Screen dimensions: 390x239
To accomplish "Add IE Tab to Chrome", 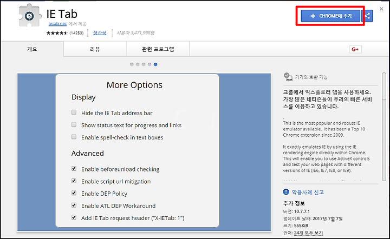I will click(330, 16).
